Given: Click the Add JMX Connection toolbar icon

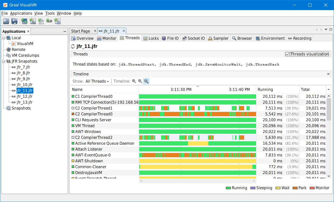Looking at the screenshot, I should (33, 21).
